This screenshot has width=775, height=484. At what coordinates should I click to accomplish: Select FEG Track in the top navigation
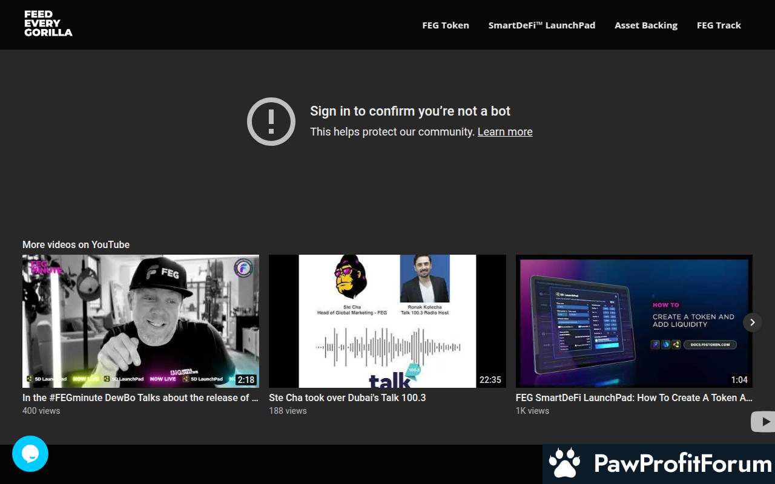[x=719, y=25]
